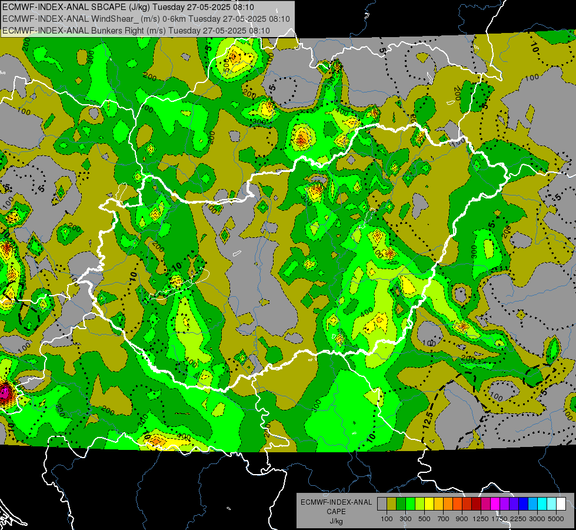Screen dimensions: 576x530
Task: Select the sky blue swatch left of 3000
Action: point(533,504)
